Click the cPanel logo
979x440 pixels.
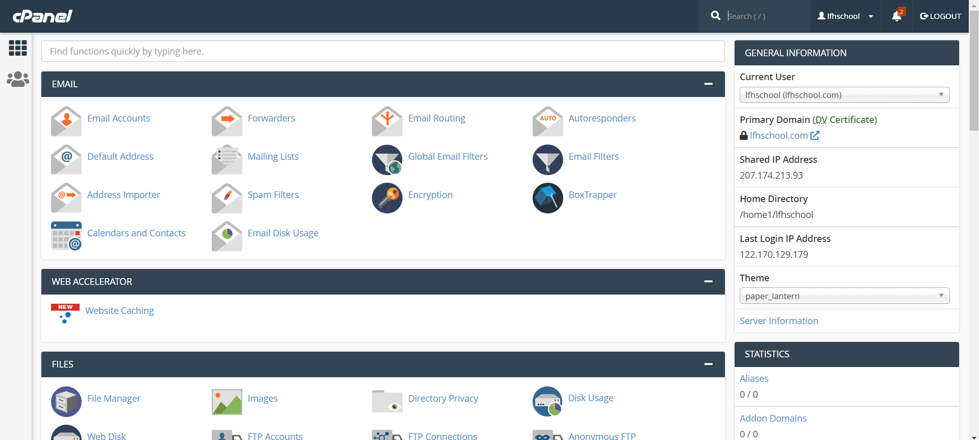click(x=42, y=16)
